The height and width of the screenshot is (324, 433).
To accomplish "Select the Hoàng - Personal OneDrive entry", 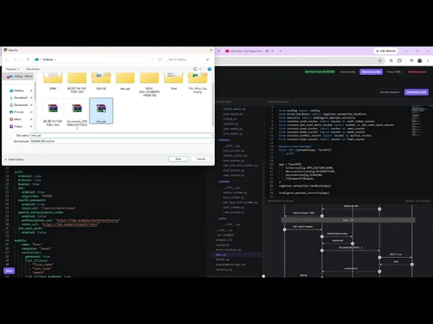I will click(20, 76).
